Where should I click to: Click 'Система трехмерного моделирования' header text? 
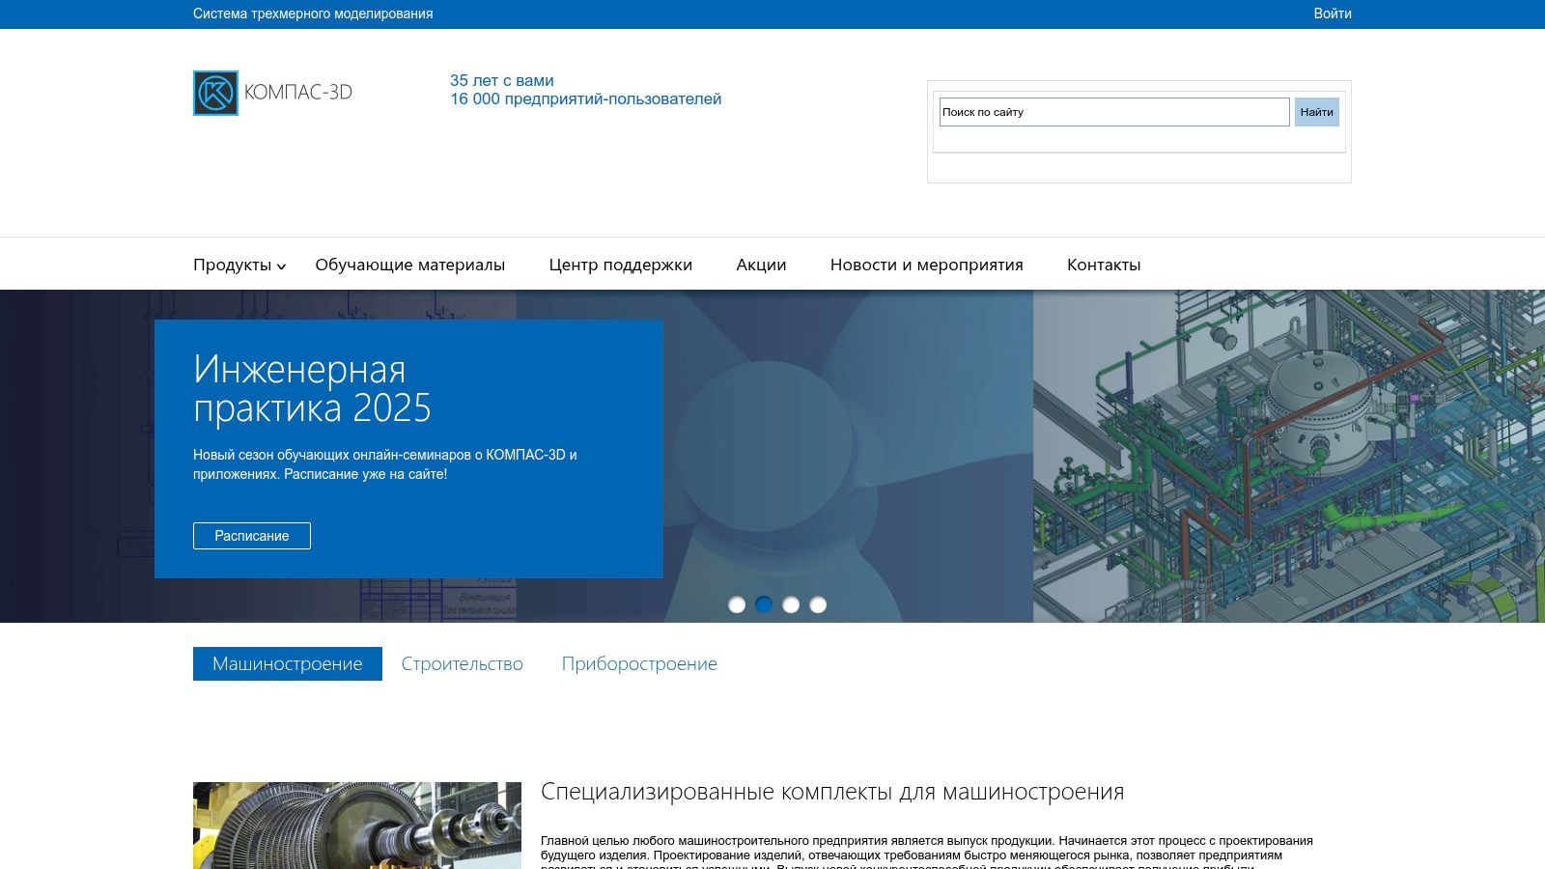coord(313,14)
